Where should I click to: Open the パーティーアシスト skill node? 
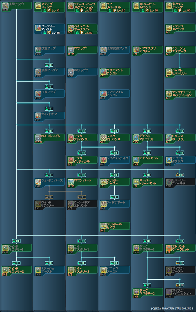pos(49,29)
